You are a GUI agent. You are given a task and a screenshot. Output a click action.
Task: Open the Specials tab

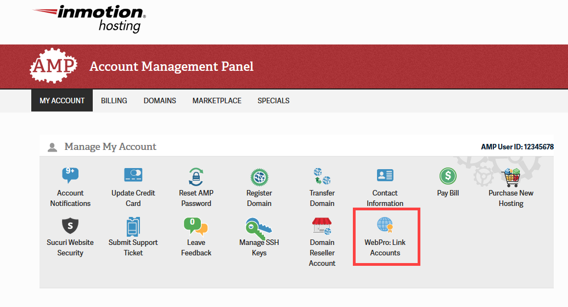click(273, 101)
